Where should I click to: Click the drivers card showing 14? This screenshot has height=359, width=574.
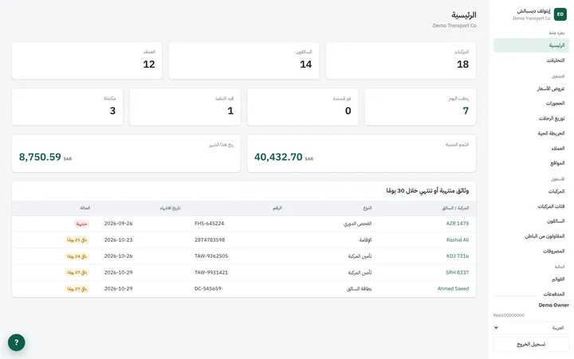244,60
